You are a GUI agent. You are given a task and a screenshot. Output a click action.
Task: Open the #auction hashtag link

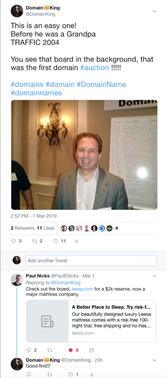click(x=95, y=68)
